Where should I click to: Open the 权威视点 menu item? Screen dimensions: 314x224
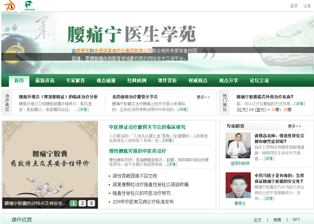tap(198, 81)
